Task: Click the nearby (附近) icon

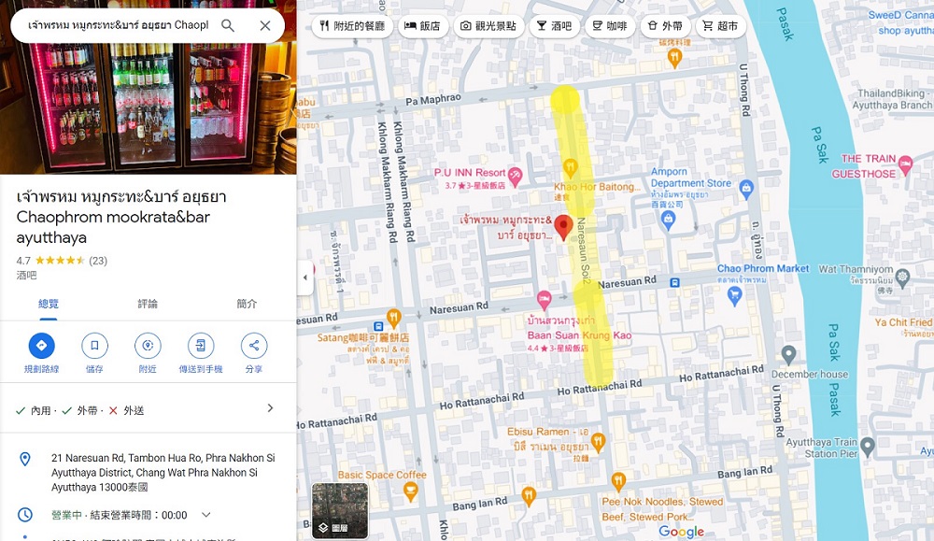Action: (x=148, y=346)
